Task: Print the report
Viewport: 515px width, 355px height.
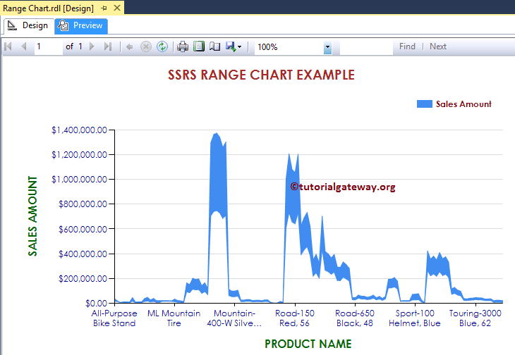Action: pyautogui.click(x=183, y=46)
